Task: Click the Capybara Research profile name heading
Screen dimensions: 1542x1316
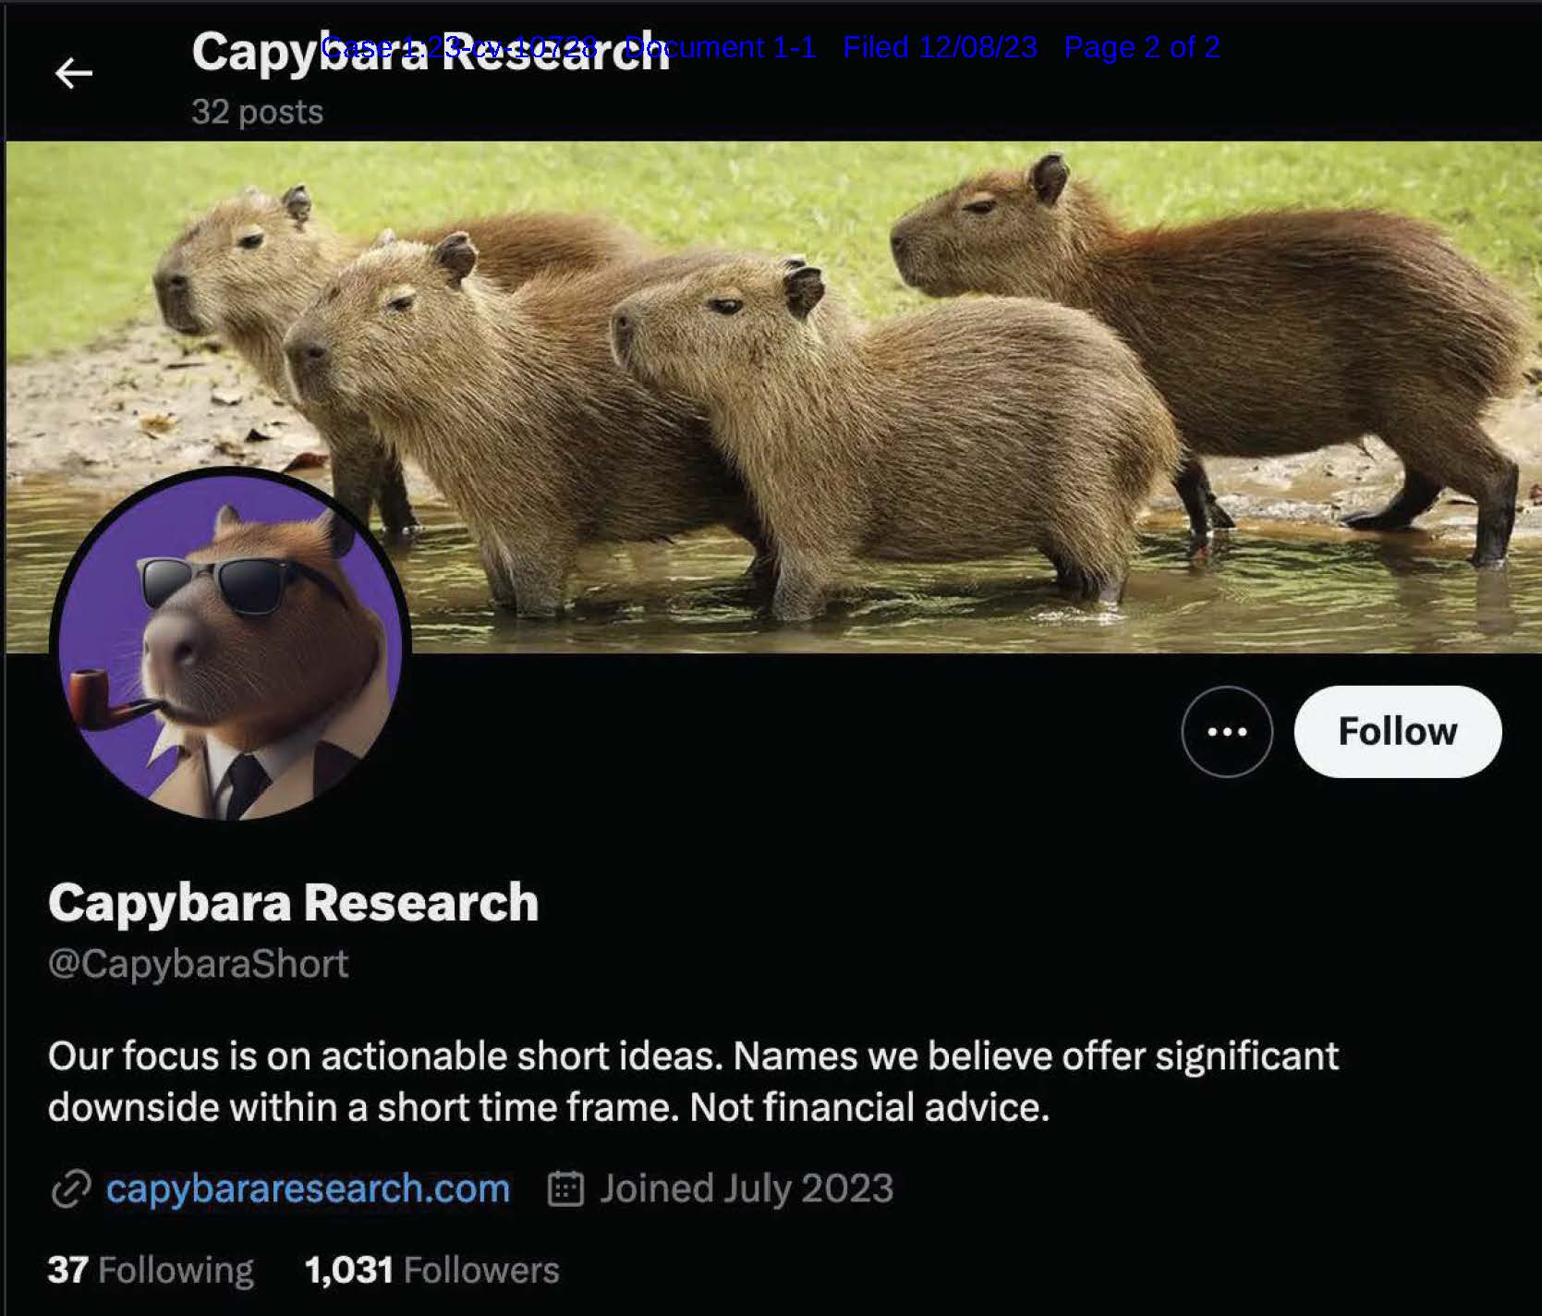Action: (x=294, y=902)
